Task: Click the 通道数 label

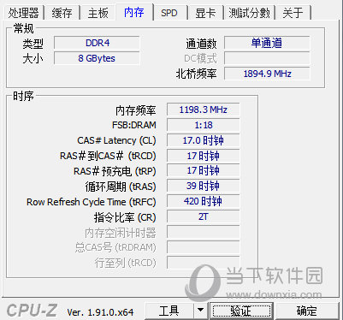Action: (201, 44)
